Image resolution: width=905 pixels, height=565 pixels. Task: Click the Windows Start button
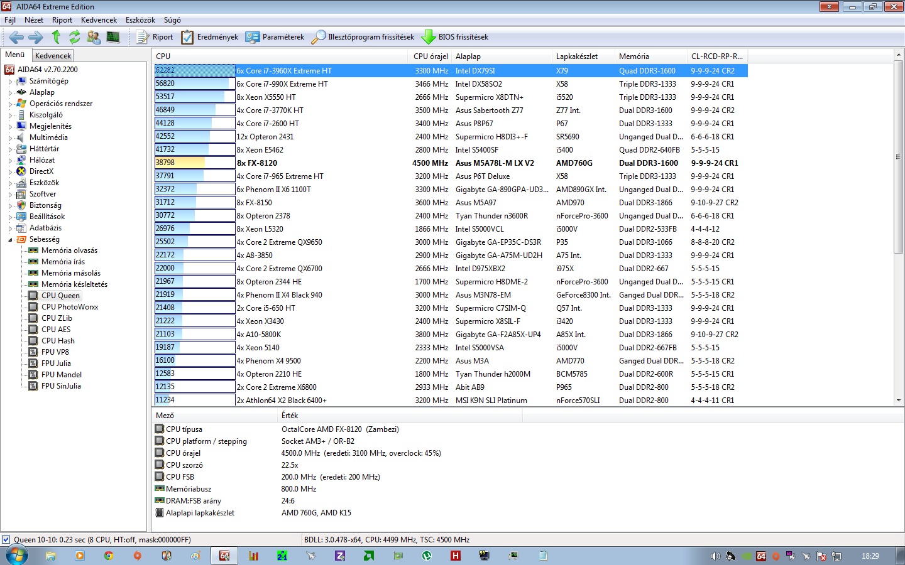click(x=16, y=556)
